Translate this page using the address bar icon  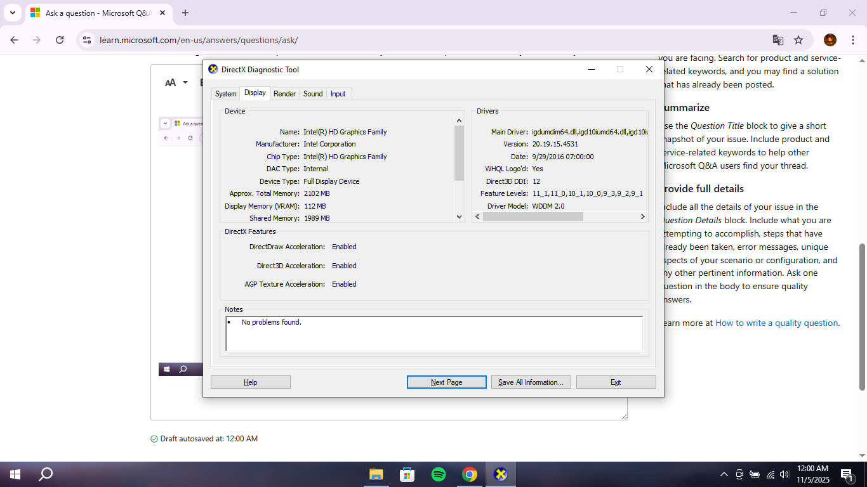778,40
